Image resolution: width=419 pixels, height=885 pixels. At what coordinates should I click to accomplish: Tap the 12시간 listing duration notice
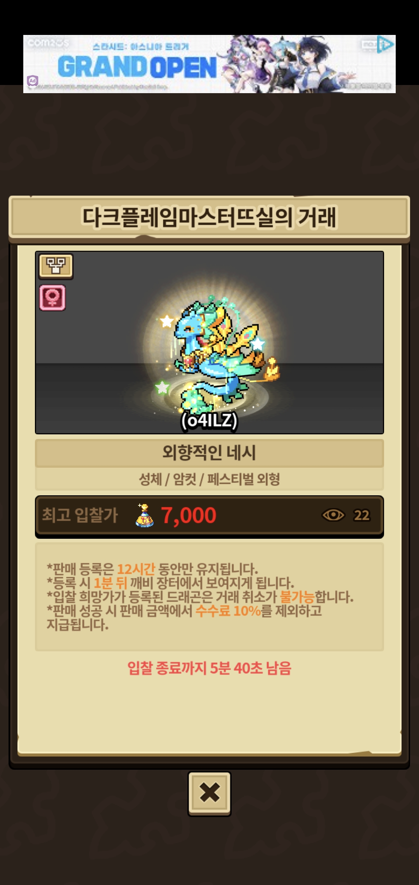pos(136,569)
